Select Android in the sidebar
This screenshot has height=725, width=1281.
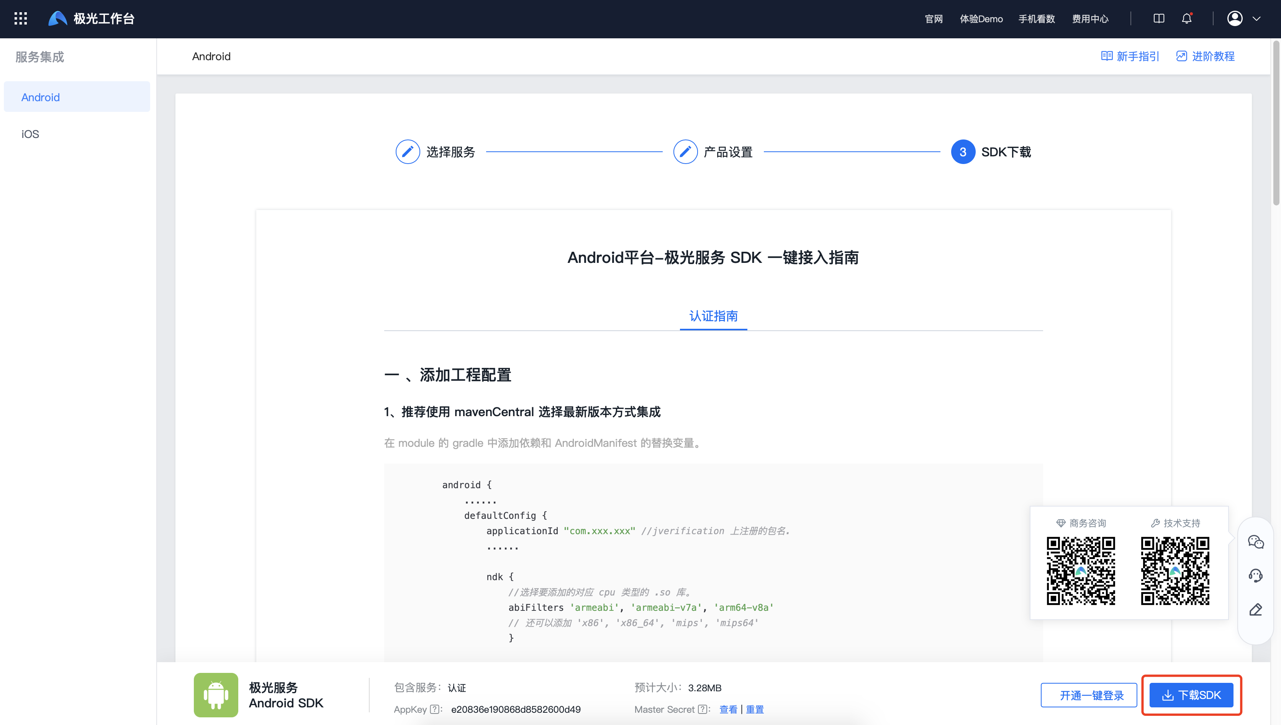[x=77, y=97]
